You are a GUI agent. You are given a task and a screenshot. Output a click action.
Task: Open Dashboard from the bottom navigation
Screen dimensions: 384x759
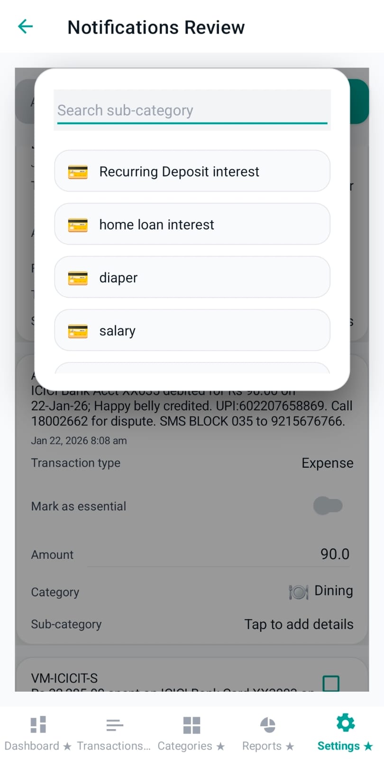38,725
